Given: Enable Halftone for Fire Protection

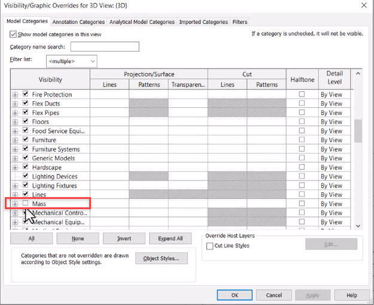Looking at the screenshot, I should [x=302, y=94].
